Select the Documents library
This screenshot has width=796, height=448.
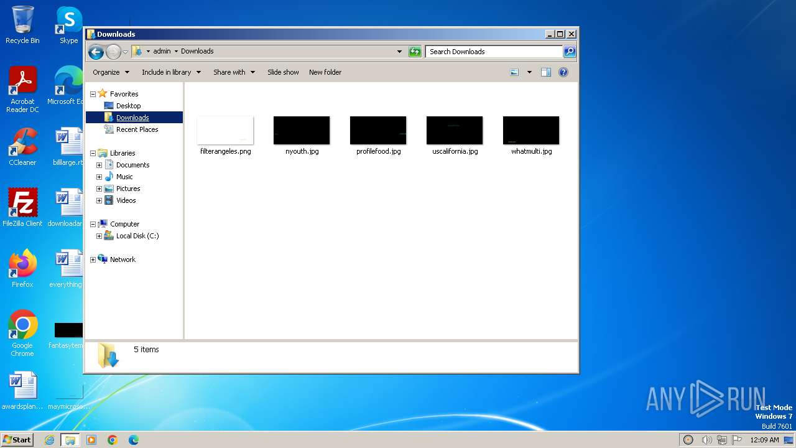pyautogui.click(x=132, y=165)
